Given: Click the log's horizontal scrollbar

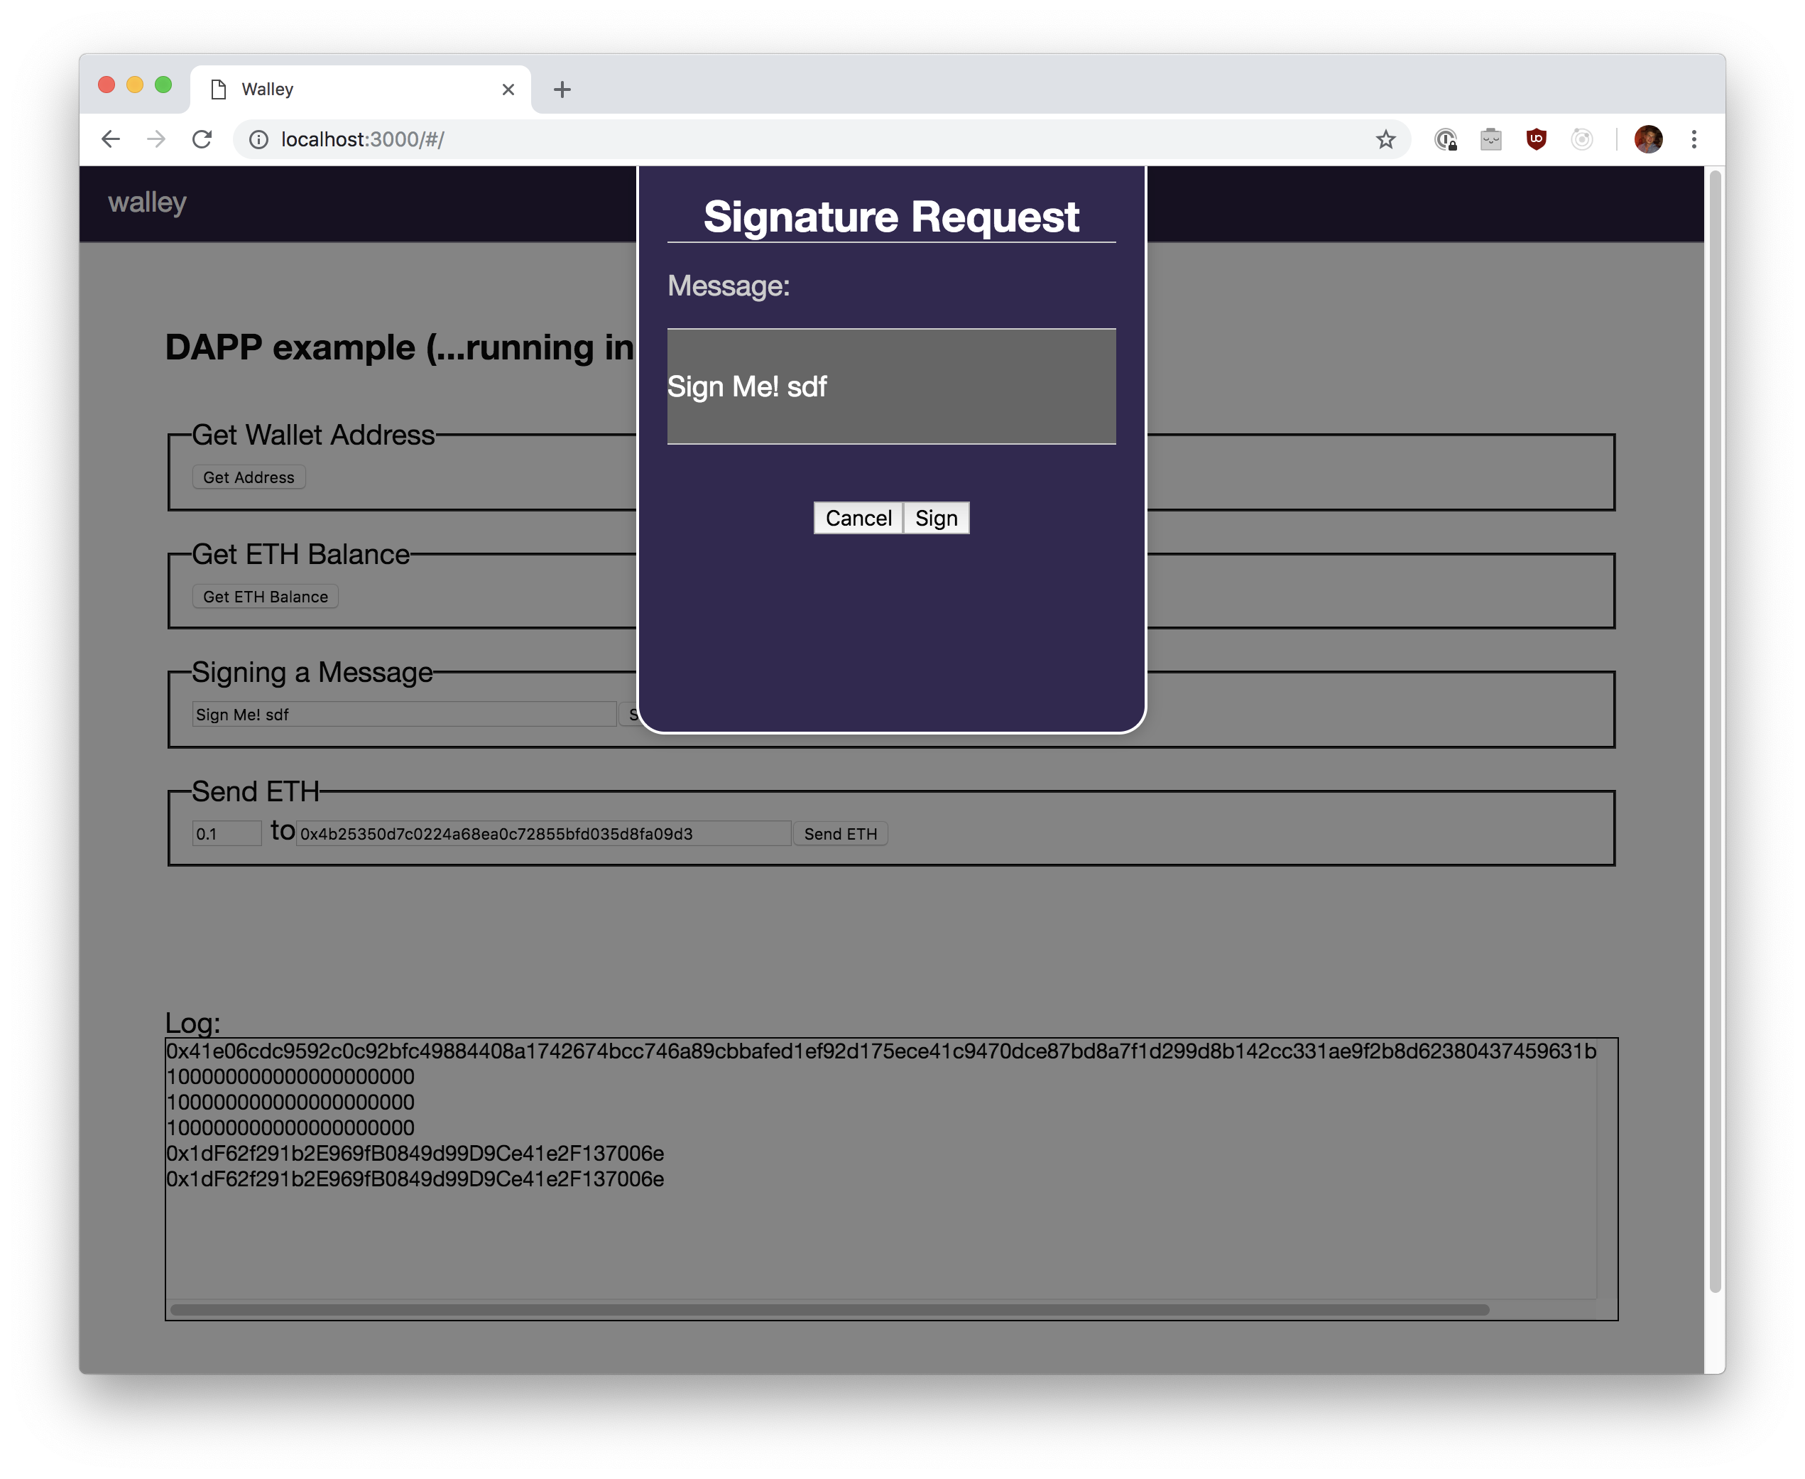Looking at the screenshot, I should pos(829,1309).
